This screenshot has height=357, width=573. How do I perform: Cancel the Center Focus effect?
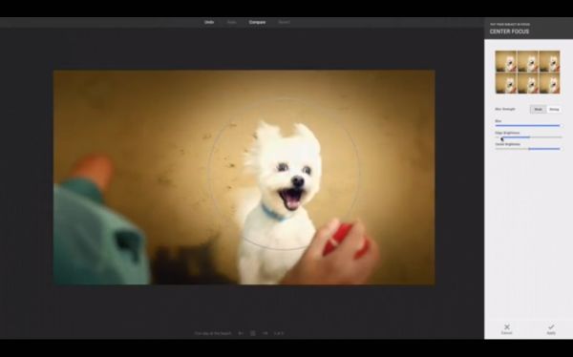[506, 329]
